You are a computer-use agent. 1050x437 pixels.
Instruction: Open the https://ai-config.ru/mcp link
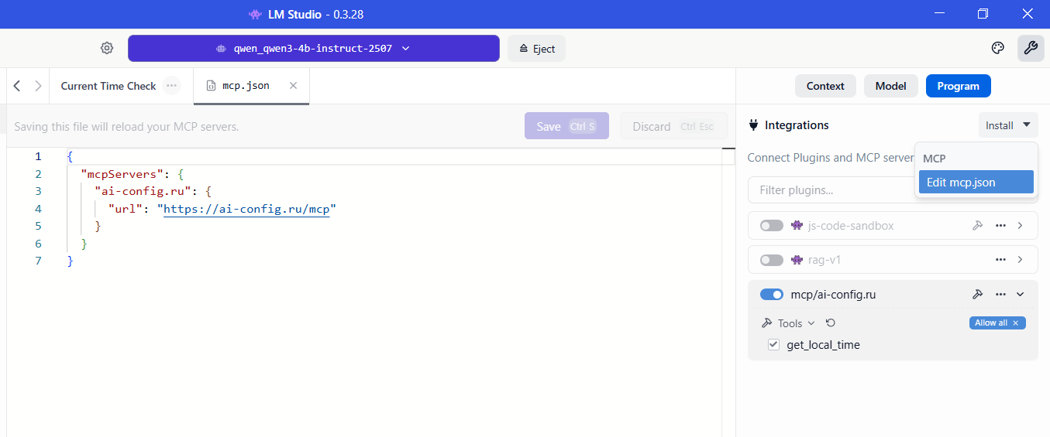[246, 209]
